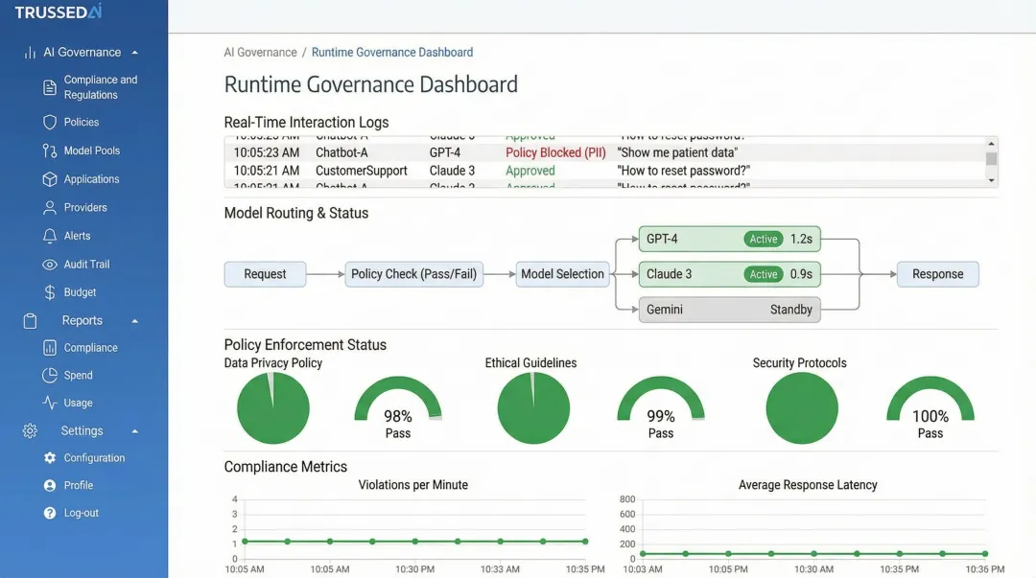Screen dimensions: 1036x578
Task: Toggle Claude 3 Active status badge
Action: click(763, 274)
